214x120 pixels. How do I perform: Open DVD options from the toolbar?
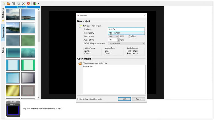point(19,3)
